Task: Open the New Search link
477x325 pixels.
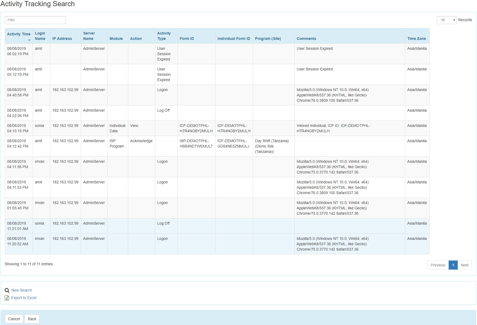Action: tap(22, 290)
